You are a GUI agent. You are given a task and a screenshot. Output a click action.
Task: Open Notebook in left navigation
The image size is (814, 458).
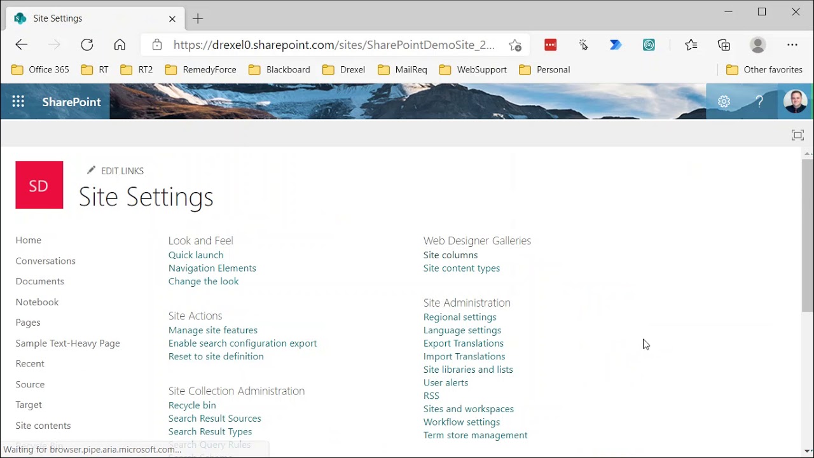tap(38, 302)
